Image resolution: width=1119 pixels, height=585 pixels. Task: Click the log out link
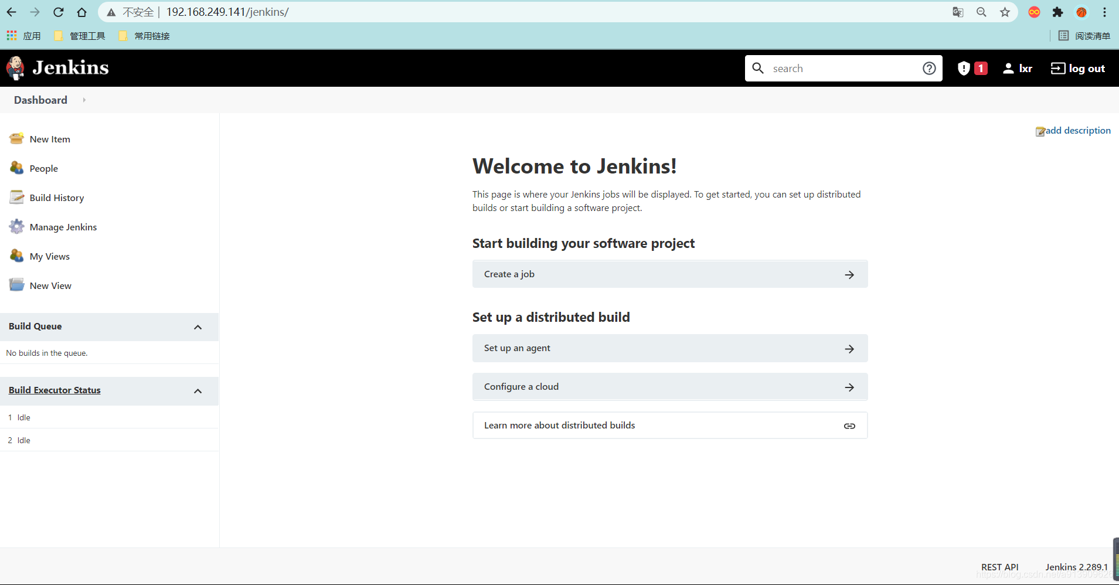click(1087, 69)
